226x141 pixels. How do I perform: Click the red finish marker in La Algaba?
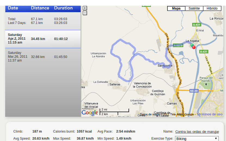coord(194,47)
